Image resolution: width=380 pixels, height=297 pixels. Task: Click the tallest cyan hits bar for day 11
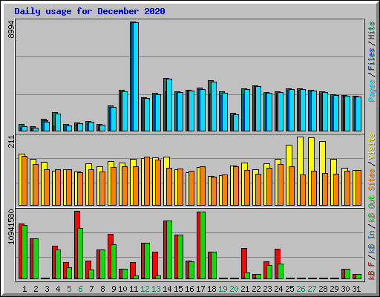(x=136, y=76)
